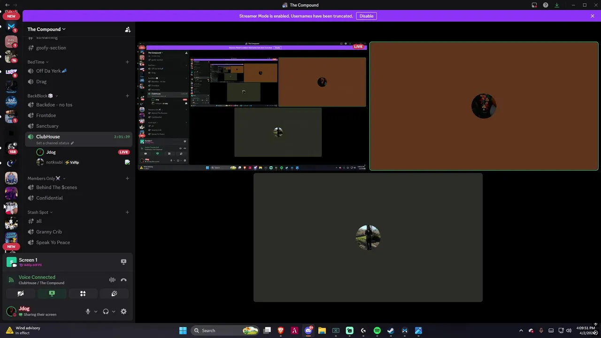Add a channel to BedTime
The height and width of the screenshot is (338, 601).
pyautogui.click(x=127, y=62)
